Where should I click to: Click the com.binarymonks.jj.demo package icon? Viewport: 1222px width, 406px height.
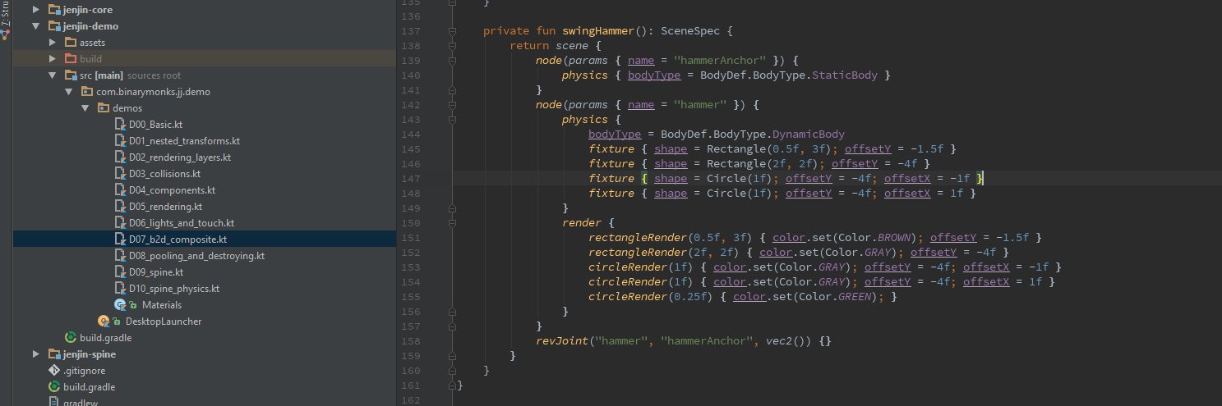[x=87, y=92]
